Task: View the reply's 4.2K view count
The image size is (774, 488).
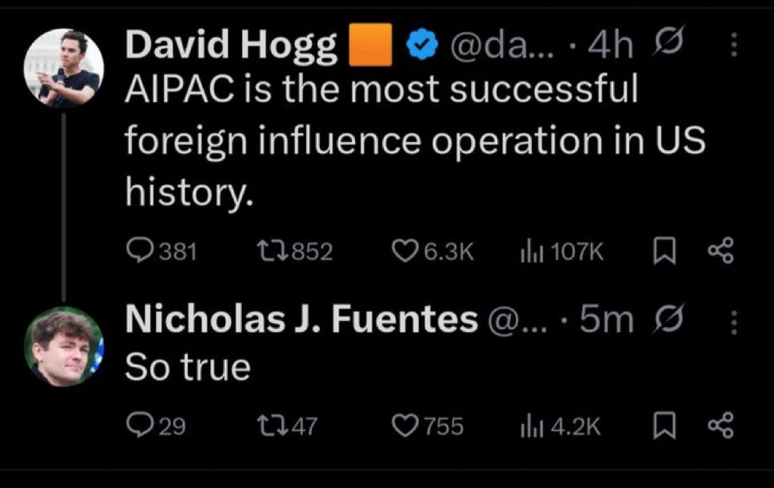Action: click(524, 427)
